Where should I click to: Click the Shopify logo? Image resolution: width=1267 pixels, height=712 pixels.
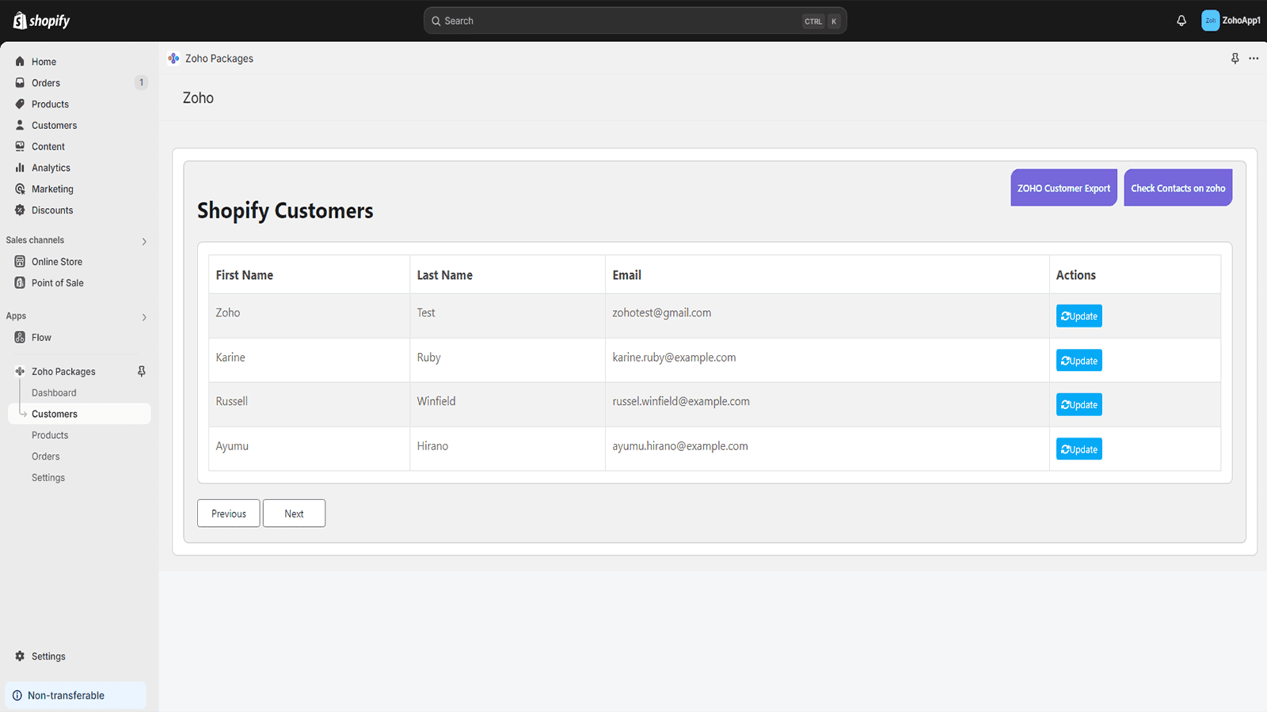point(42,21)
